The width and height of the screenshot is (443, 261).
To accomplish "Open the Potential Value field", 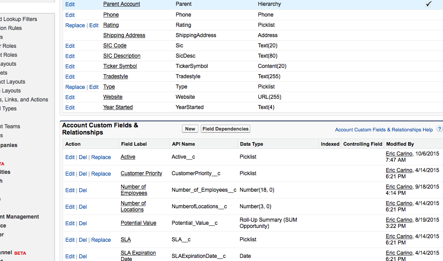I will tap(138, 223).
